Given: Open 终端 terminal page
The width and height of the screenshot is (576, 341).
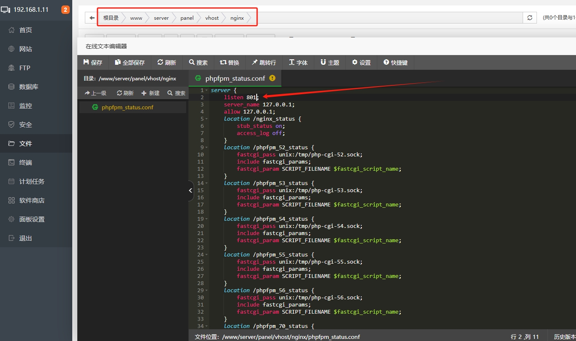Looking at the screenshot, I should coord(26,162).
